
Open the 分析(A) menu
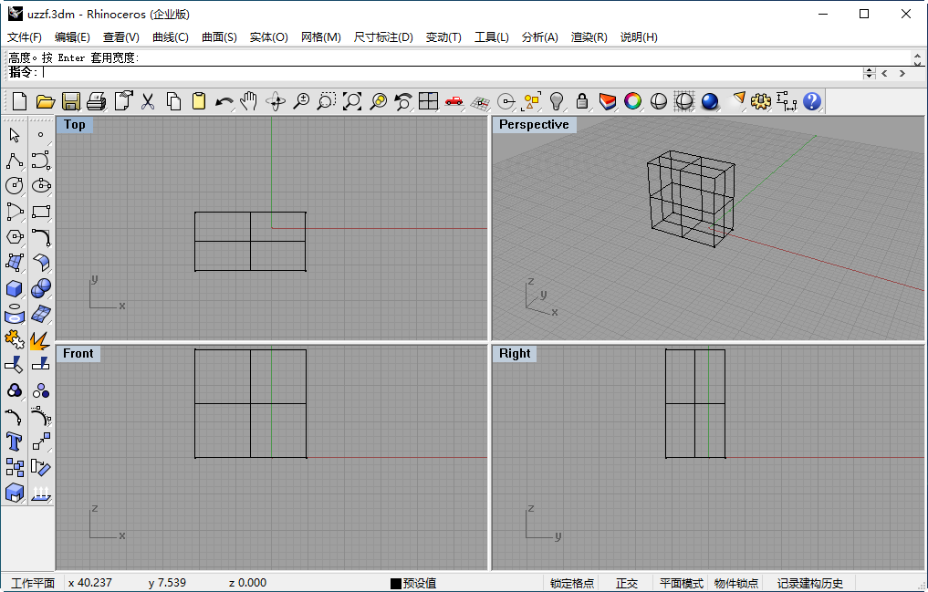tap(540, 37)
